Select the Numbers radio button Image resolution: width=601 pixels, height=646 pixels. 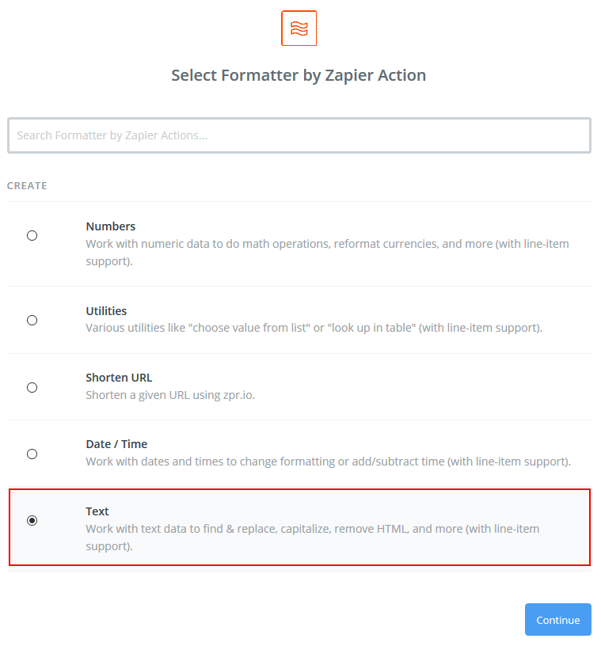coord(32,235)
